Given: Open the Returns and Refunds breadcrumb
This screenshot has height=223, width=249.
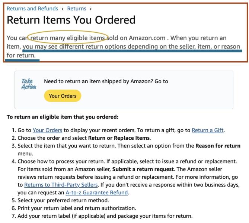Looking at the screenshot, I should pyautogui.click(x=32, y=9).
